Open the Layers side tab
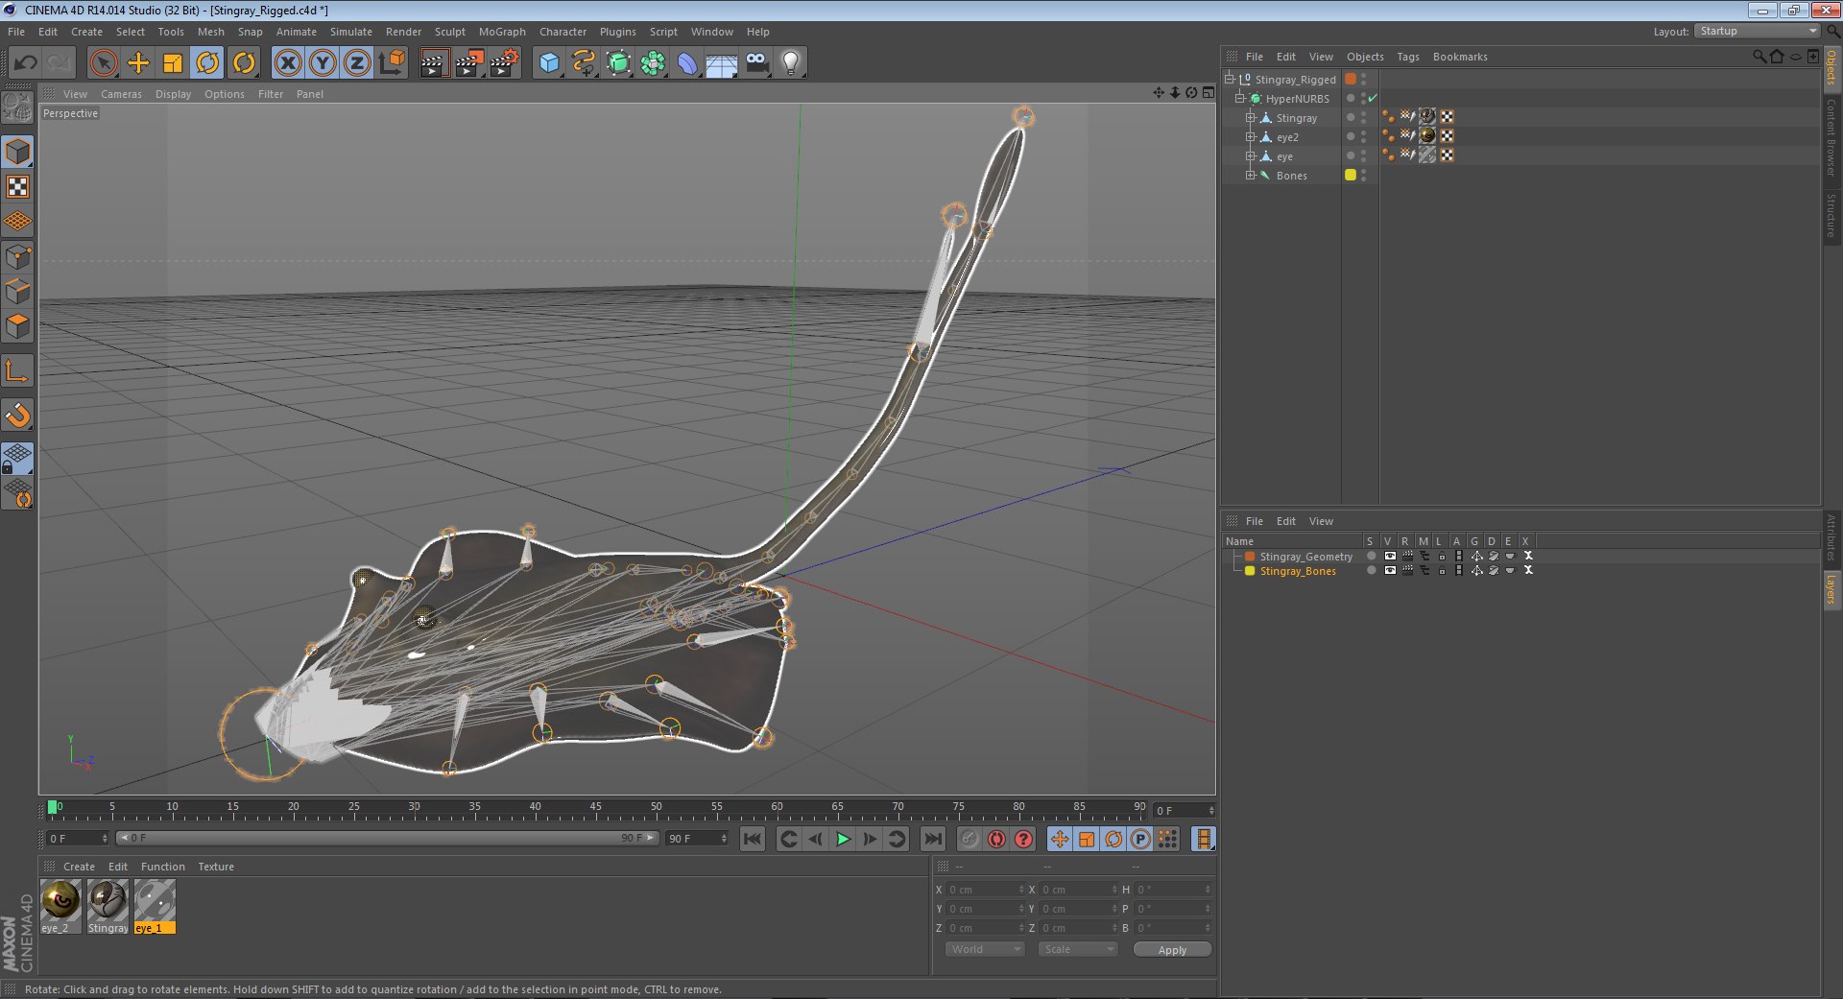The height and width of the screenshot is (999, 1843). pos(1831,589)
